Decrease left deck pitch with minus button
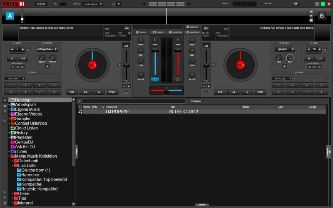 point(124,87)
